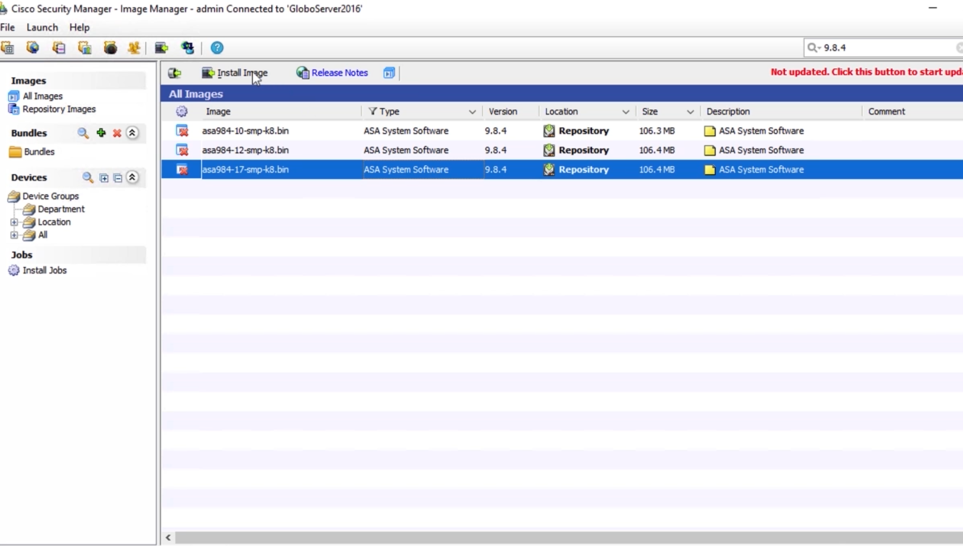
Task: Click the globe download icon in the main toolbar
Action: pos(187,47)
